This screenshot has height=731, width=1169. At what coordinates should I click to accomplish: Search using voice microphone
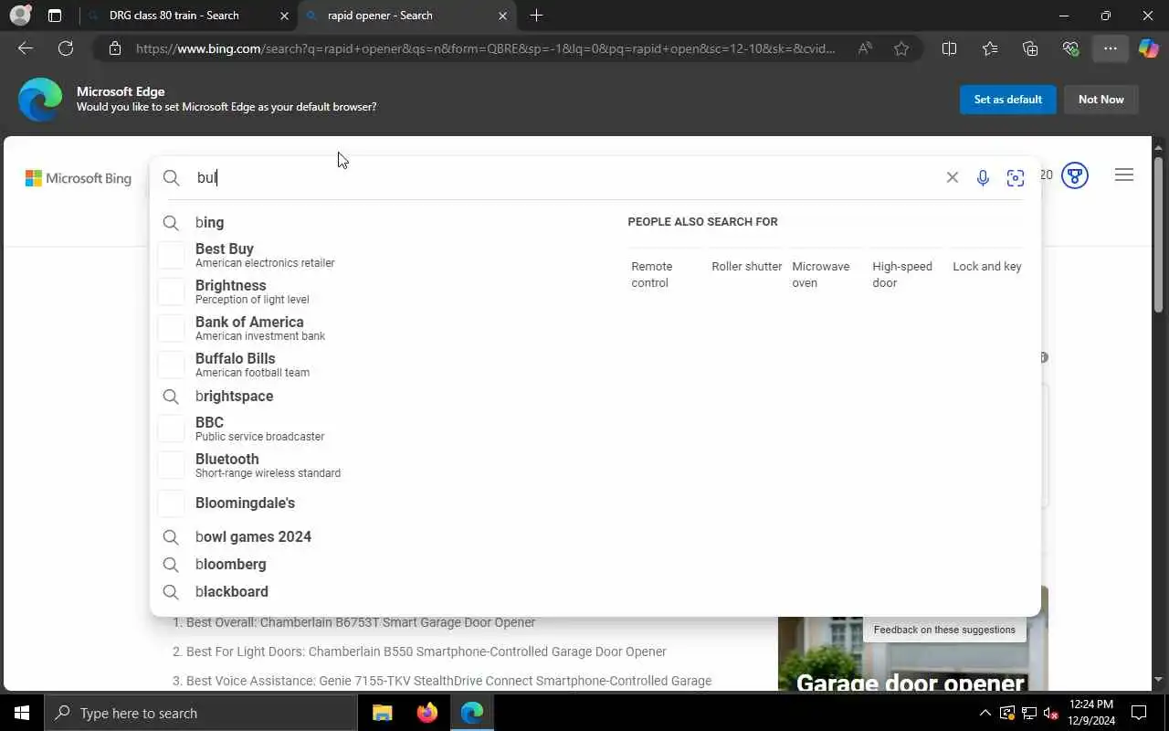click(x=983, y=178)
